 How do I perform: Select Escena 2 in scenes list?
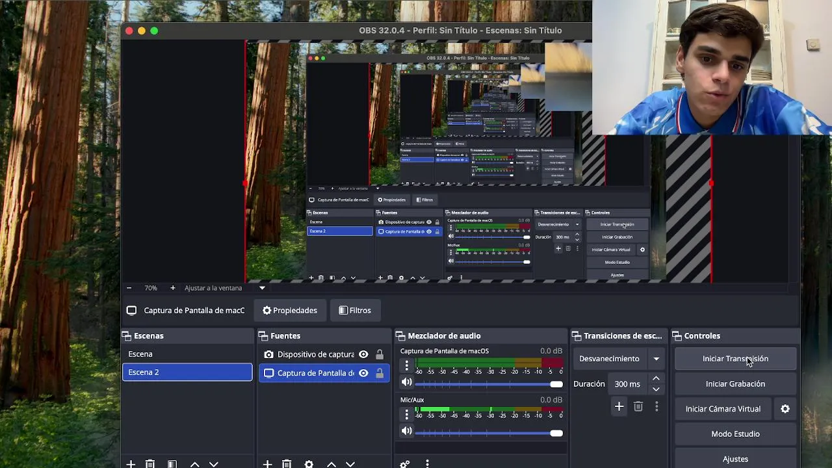coord(187,372)
